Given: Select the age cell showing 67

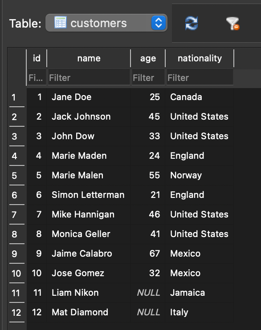Looking at the screenshot, I should [x=148, y=254].
